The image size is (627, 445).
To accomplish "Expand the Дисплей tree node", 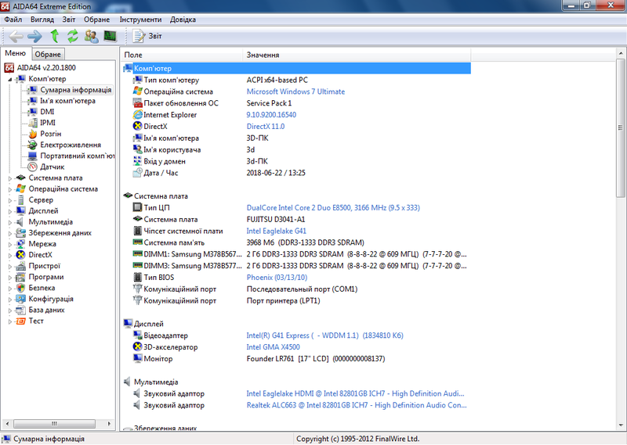I will pos(10,211).
